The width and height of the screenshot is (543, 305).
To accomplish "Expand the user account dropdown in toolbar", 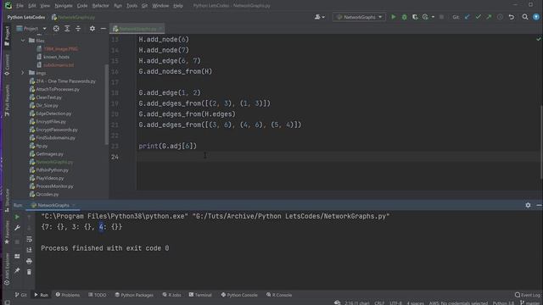I will point(320,17).
